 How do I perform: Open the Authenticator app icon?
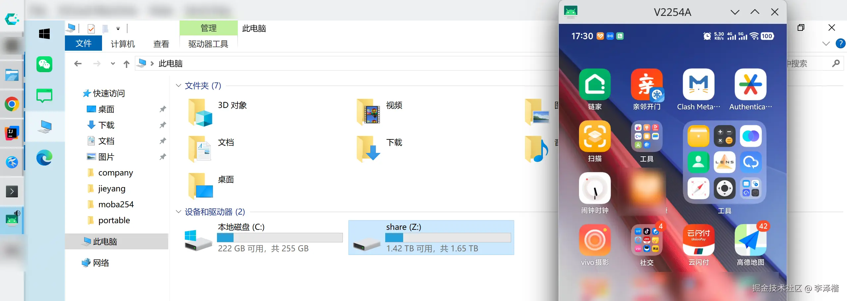click(750, 85)
